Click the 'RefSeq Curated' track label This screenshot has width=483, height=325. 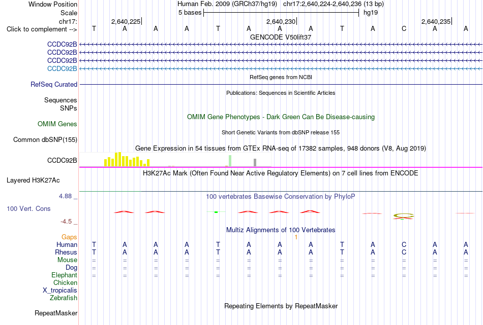[x=54, y=85]
